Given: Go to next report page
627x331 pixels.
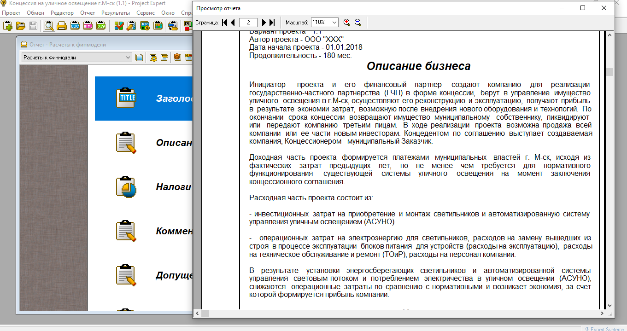Looking at the screenshot, I should pyautogui.click(x=264, y=22).
